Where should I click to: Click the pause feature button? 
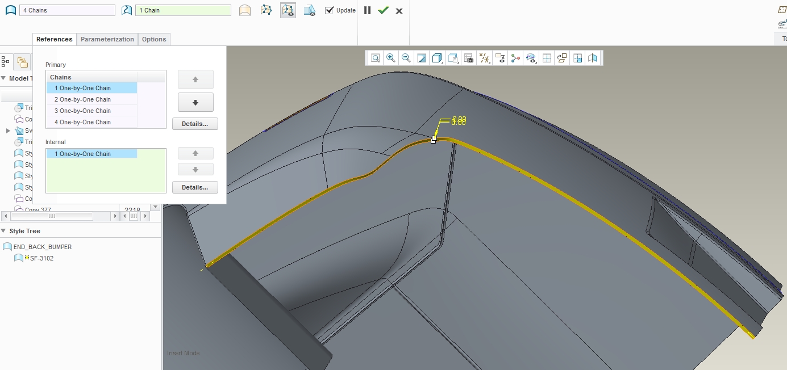point(368,10)
